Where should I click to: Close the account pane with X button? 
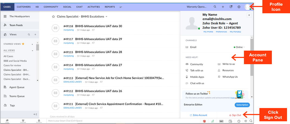(x=249, y=15)
